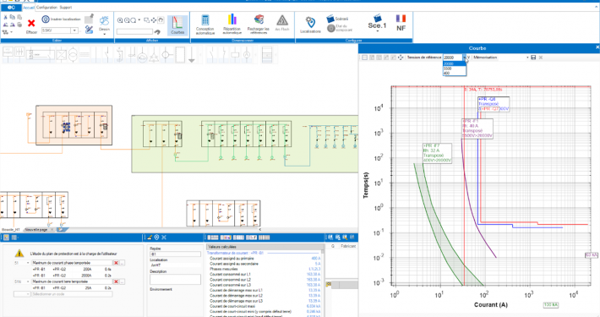Toggle the NF French flag standard

tap(401, 23)
